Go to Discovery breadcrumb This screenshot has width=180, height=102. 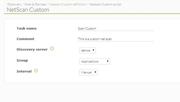(14, 4)
